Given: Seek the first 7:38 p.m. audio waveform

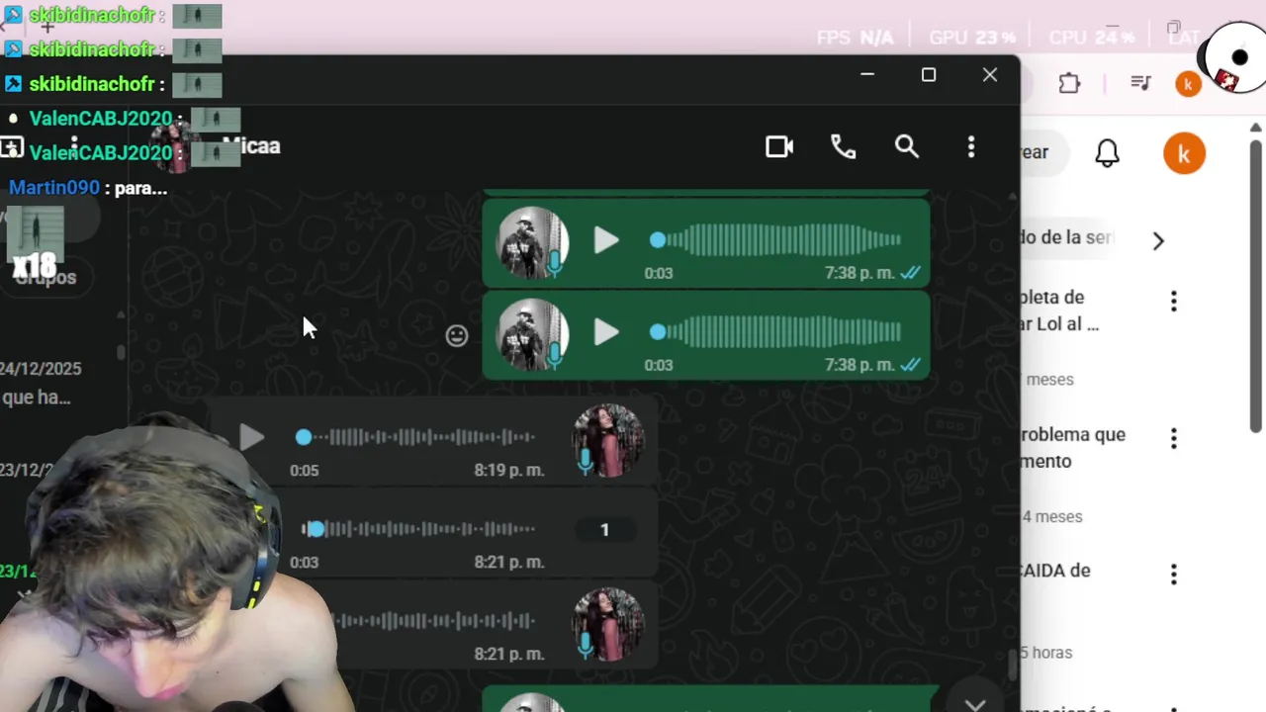Looking at the screenshot, I should (x=776, y=240).
